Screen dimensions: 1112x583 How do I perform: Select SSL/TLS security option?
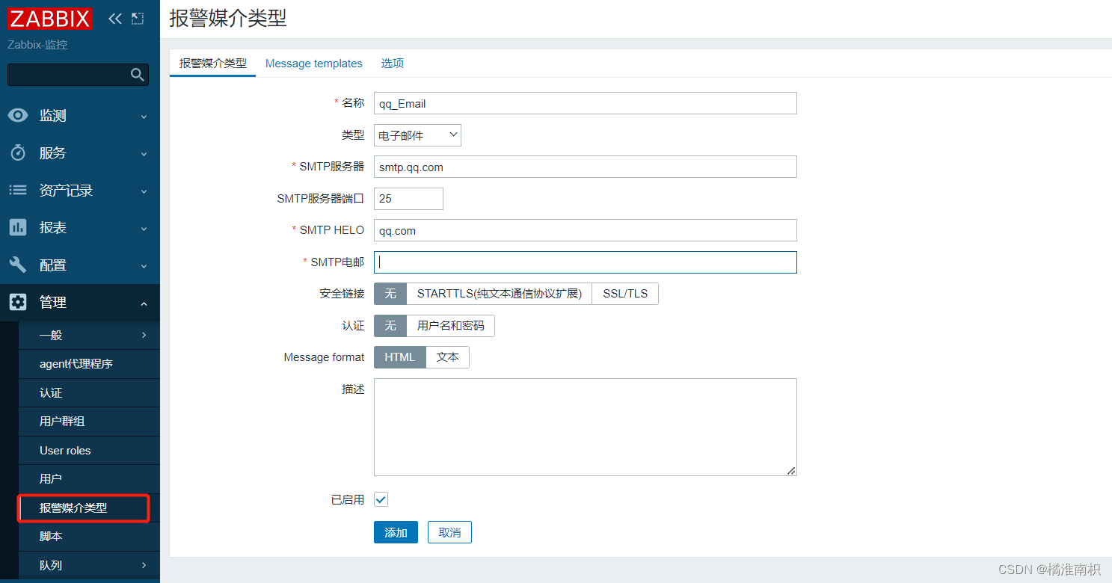[625, 294]
